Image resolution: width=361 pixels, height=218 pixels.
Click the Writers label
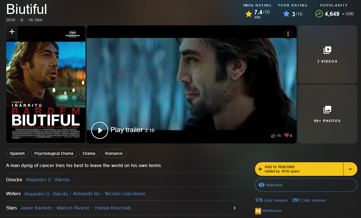pyautogui.click(x=13, y=194)
